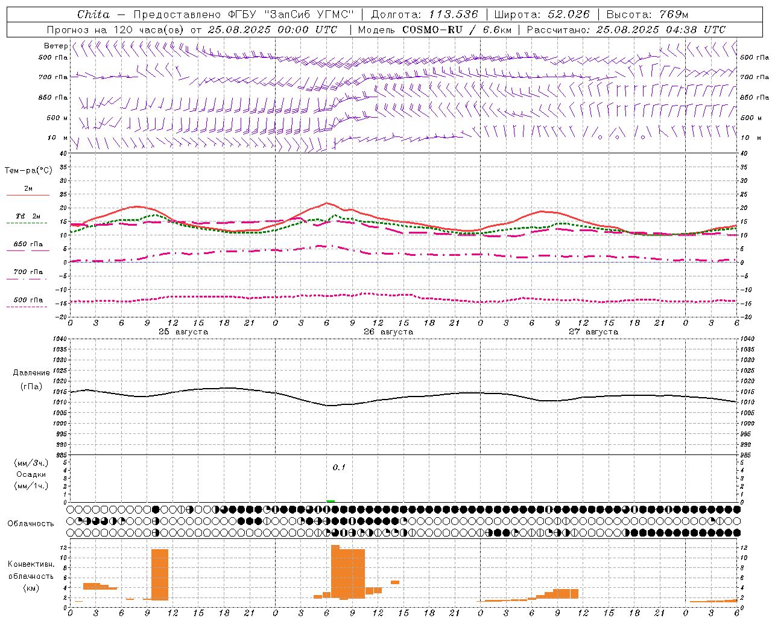Click the Облачность cloud cover label

31,524
